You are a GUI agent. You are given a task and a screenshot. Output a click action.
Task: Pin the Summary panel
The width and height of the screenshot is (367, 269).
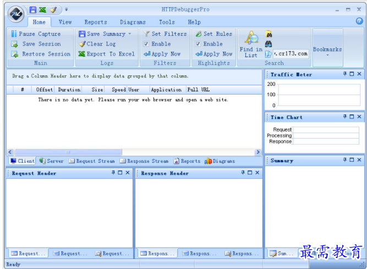point(345,160)
